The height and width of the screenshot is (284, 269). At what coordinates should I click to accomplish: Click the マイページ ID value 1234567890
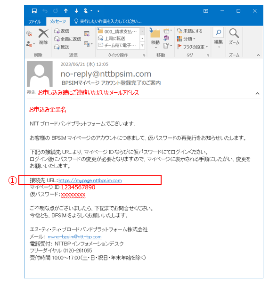78,187
